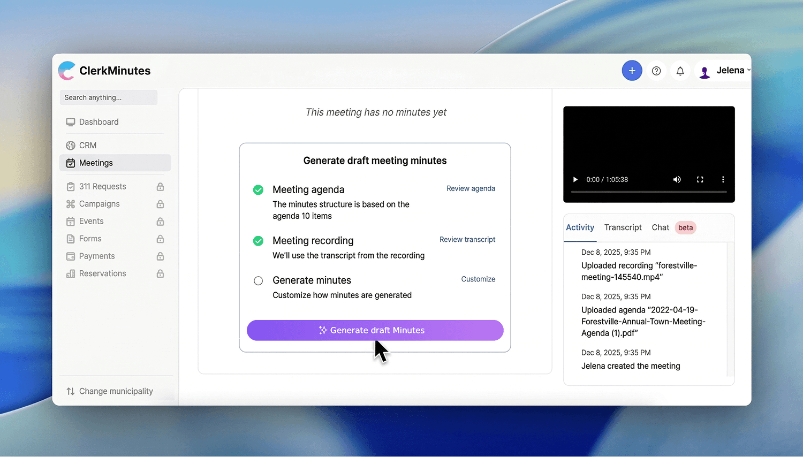
Task: Expand the Jelena account dropdown chevron
Action: pyautogui.click(x=748, y=70)
